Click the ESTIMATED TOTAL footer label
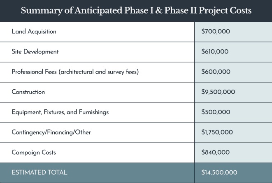Screen dimensions: 272x183 (x=39, y=173)
